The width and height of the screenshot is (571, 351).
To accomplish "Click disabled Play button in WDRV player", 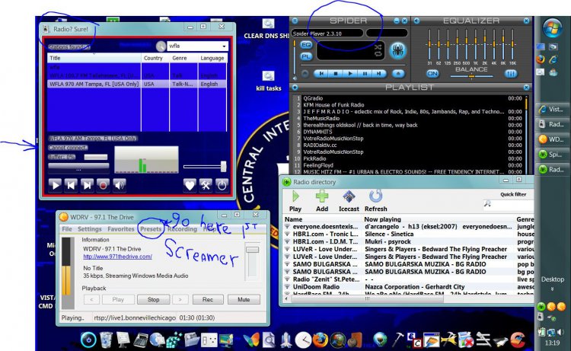I will coord(117,299).
